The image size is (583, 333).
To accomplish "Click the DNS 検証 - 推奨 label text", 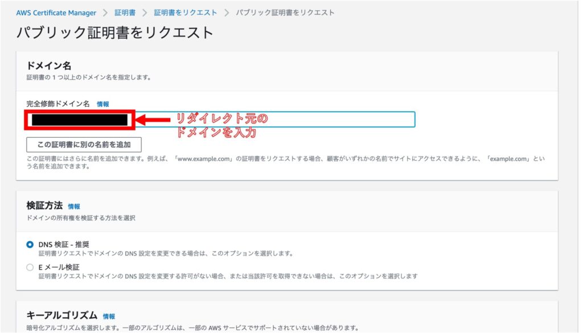I will [x=64, y=245].
